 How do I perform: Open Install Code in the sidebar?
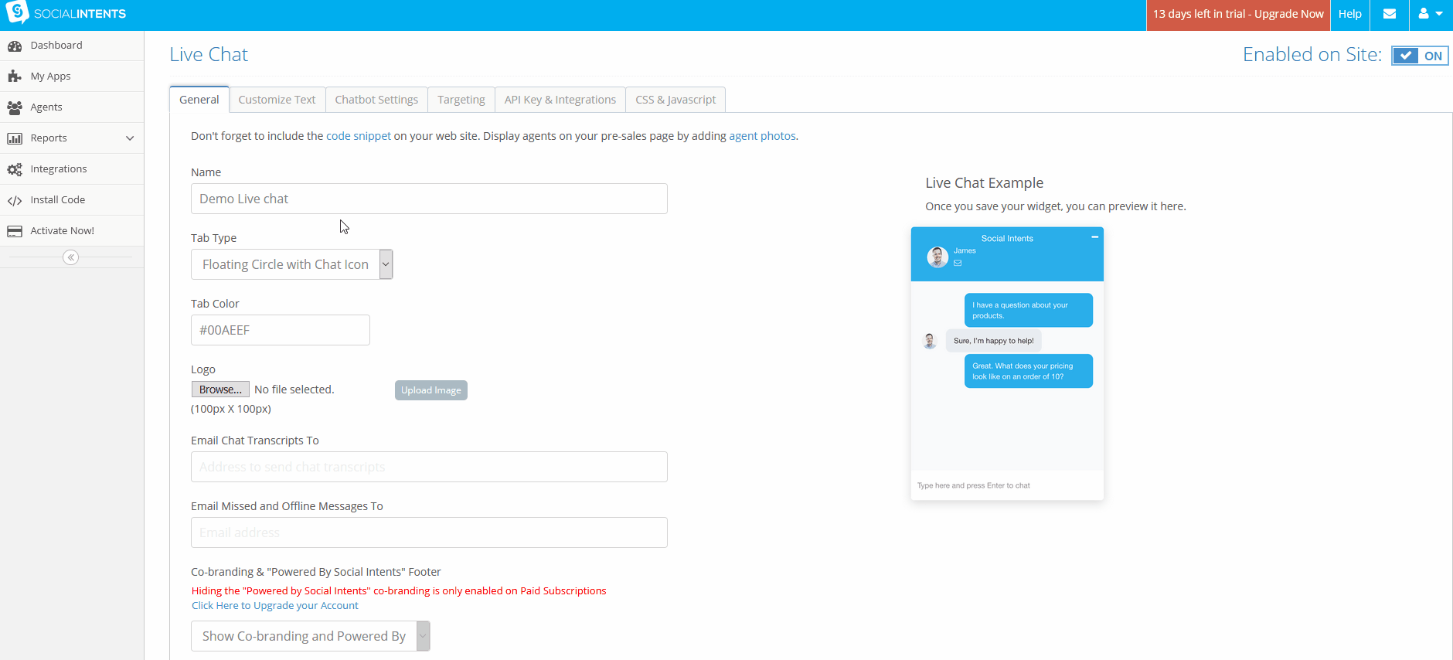(x=72, y=200)
